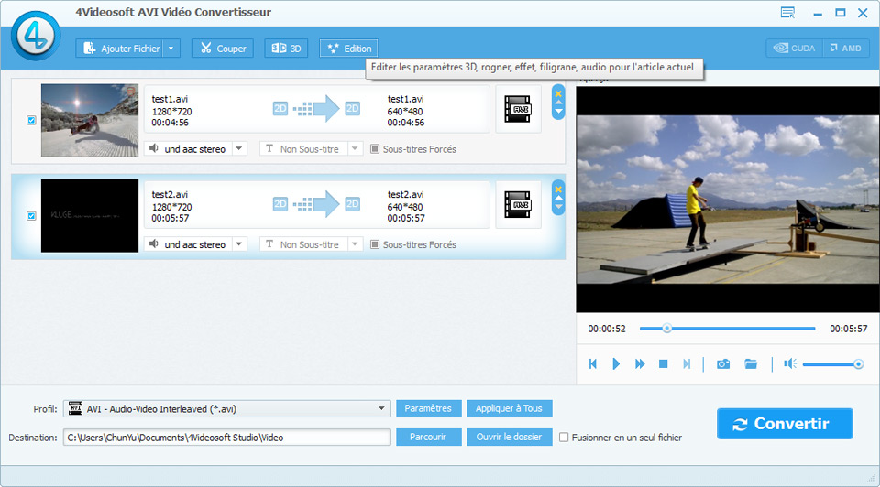Viewport: 880px width, 487px height.
Task: Adjust the preview volume slider
Action: tap(830, 364)
